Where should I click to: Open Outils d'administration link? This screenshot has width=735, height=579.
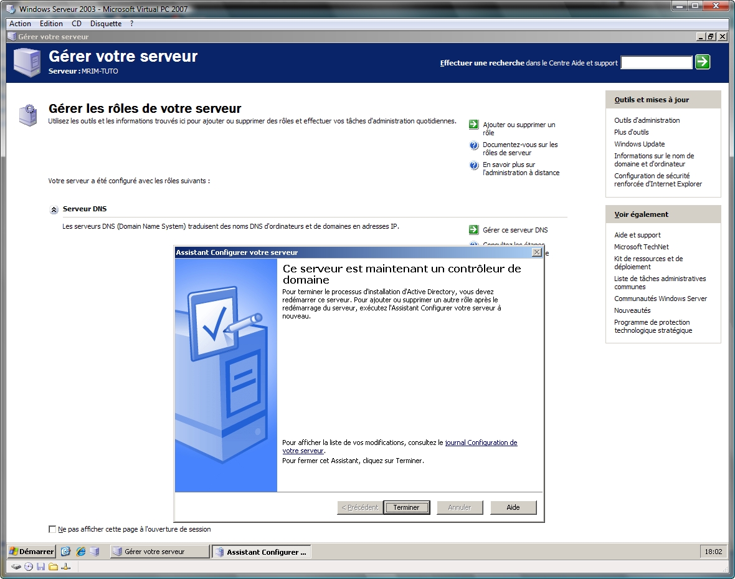click(647, 120)
